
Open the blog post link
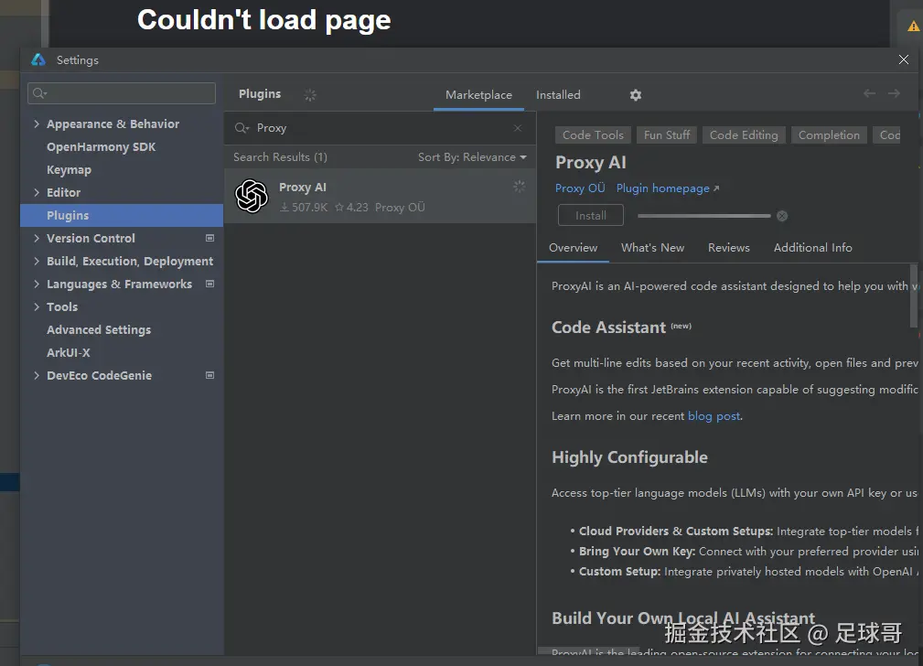pyautogui.click(x=714, y=416)
